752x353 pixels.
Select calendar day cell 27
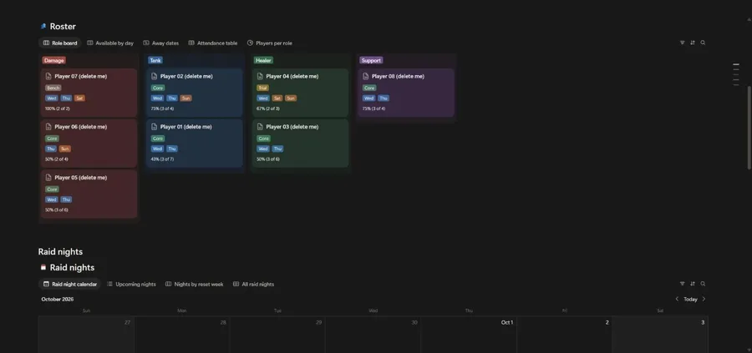86,335
